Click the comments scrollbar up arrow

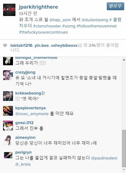point(124,60)
